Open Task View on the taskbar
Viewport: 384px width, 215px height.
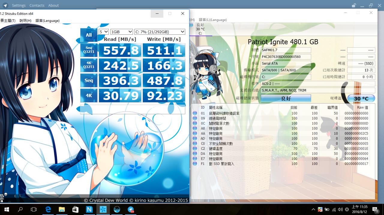(34, 209)
